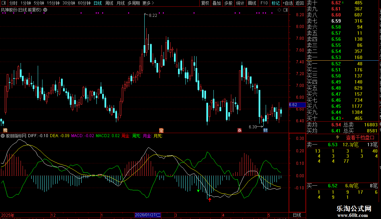Click the 2026/01/27 date marker on timeline
This screenshot has width=381, height=219.
[148, 215]
